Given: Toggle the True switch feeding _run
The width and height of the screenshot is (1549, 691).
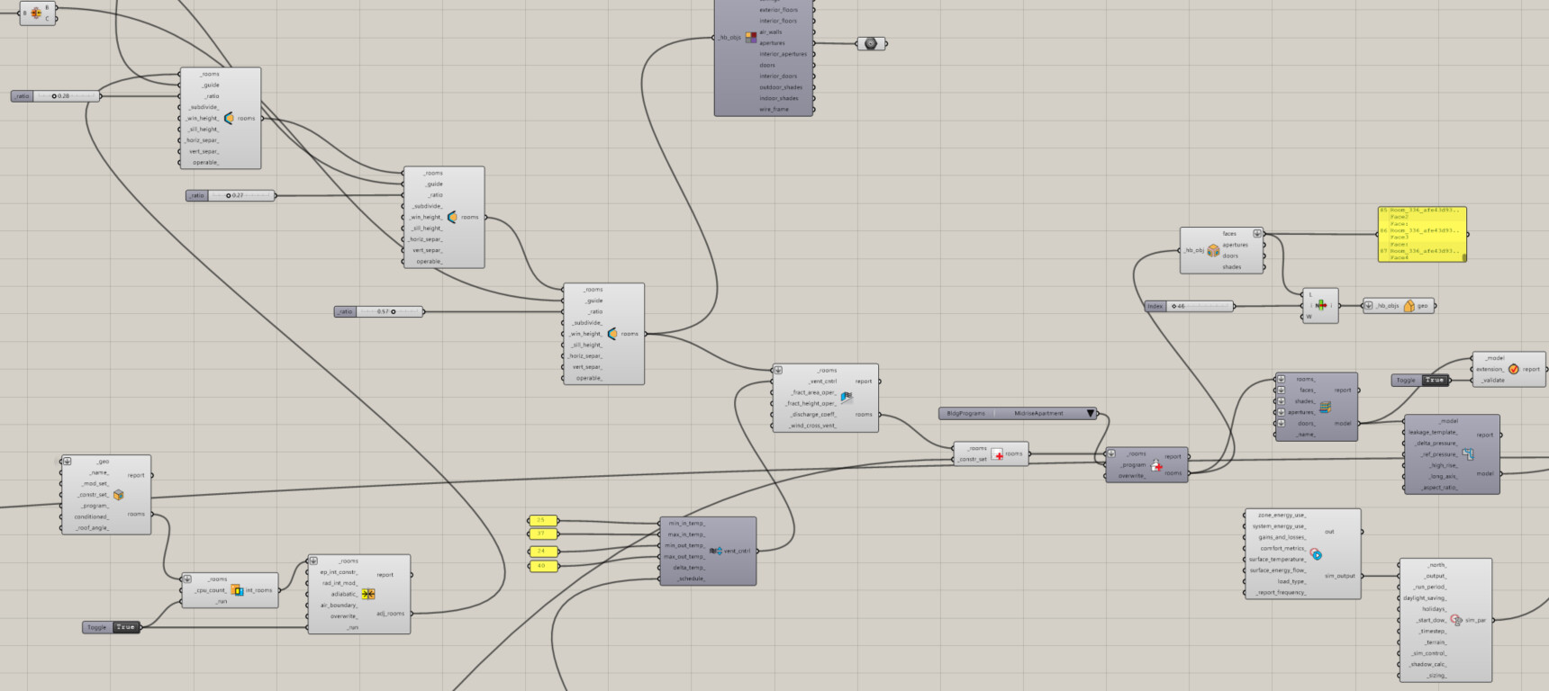Looking at the screenshot, I should click(x=125, y=627).
